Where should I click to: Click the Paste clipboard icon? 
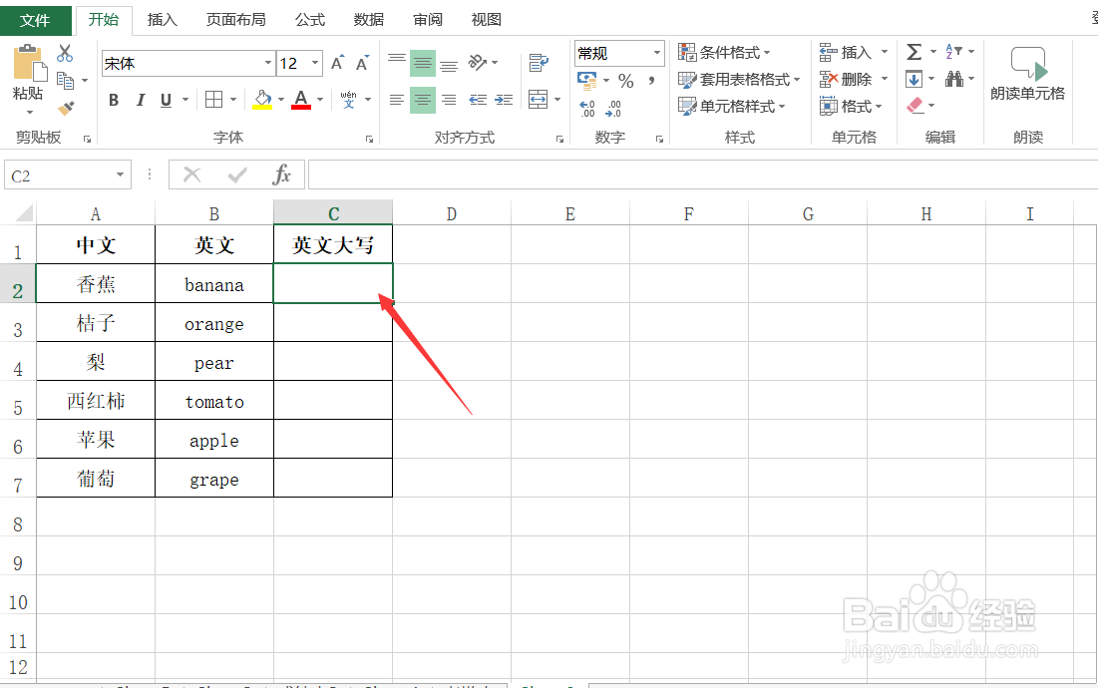click(x=29, y=64)
